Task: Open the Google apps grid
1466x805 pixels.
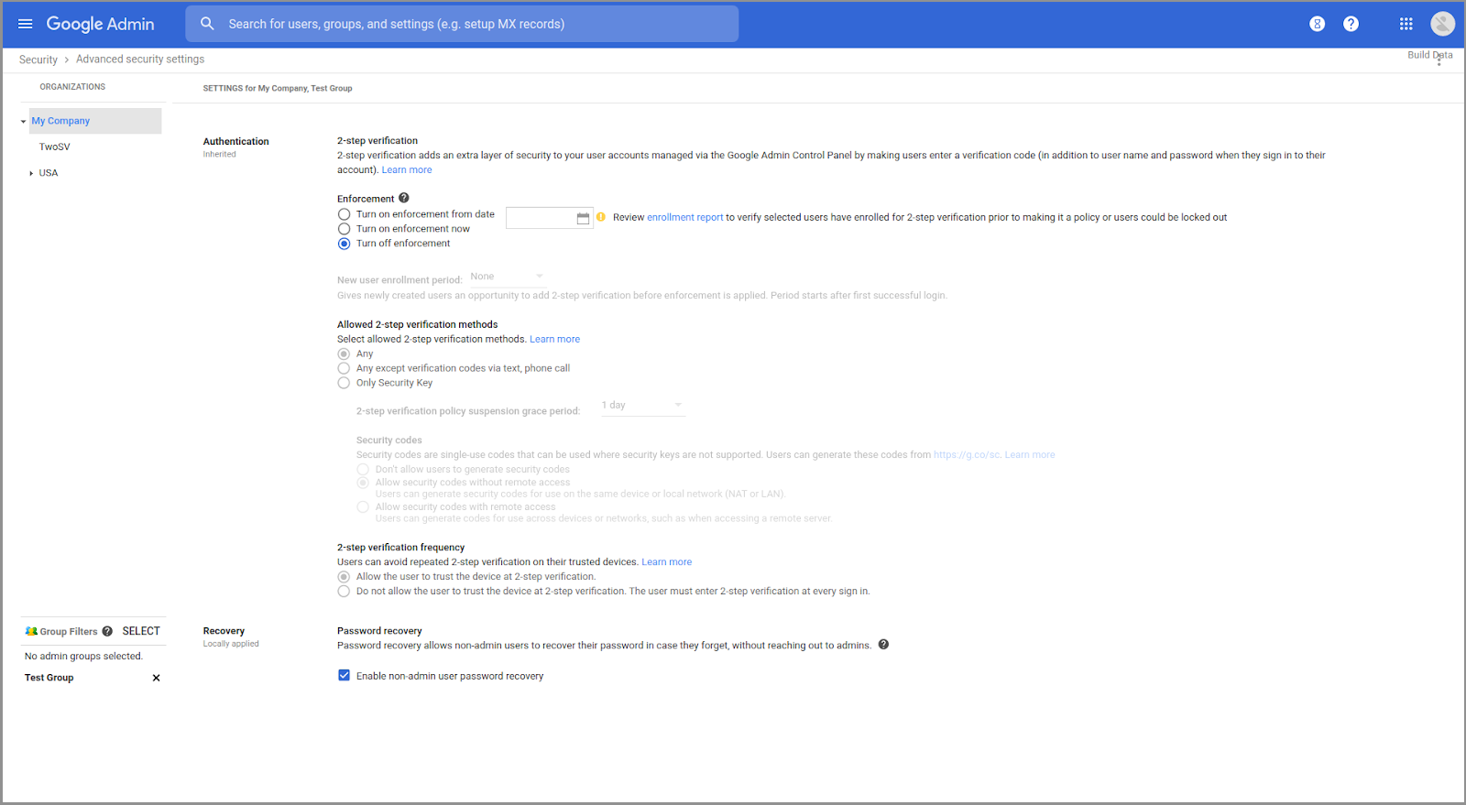Action: point(1406,24)
